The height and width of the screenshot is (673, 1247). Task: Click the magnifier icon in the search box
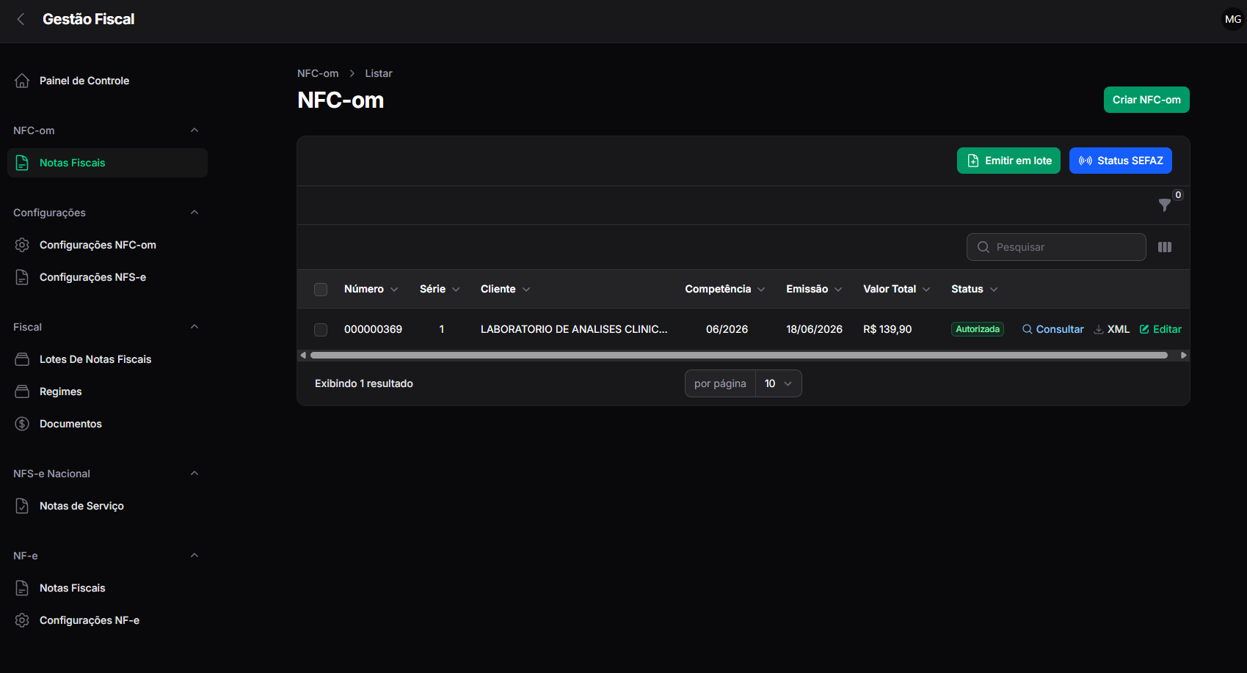point(984,247)
